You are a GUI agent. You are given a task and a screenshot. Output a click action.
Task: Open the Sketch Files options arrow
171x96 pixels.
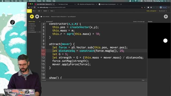[40, 22]
